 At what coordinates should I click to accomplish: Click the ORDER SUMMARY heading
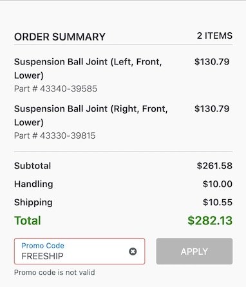[x=60, y=37]
